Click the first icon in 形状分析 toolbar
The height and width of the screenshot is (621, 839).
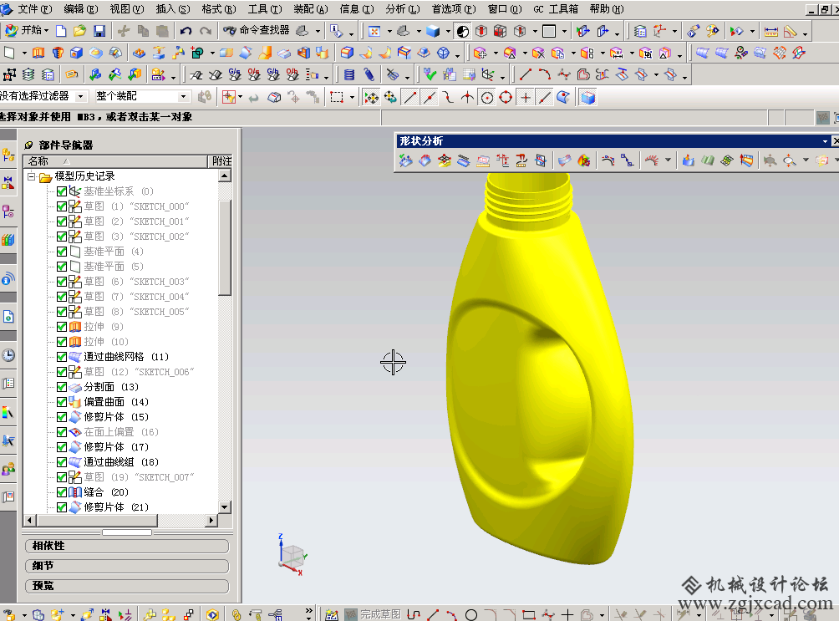pos(405,160)
